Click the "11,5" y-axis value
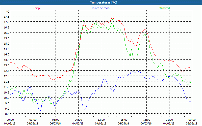This screenshot has height=126, width=202. point(7,81)
